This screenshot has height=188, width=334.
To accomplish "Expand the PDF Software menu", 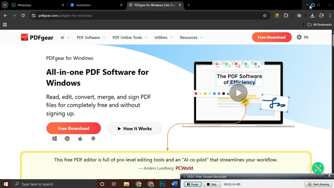I will pos(91,38).
